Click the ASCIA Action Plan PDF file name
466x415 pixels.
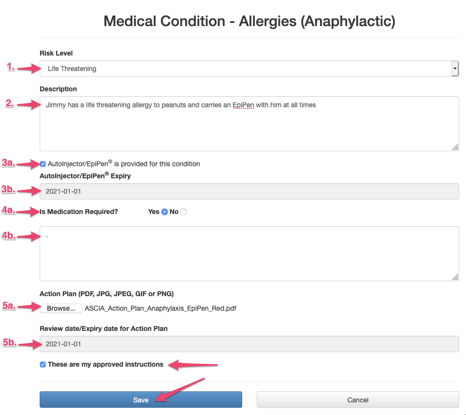160,308
